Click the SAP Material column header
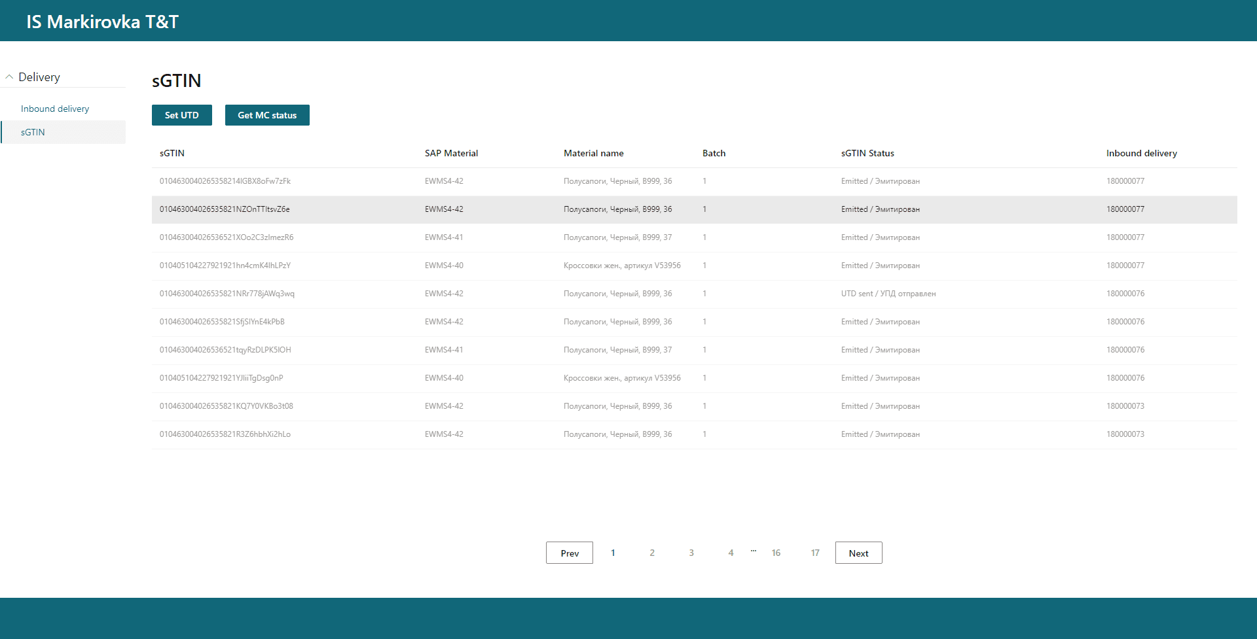This screenshot has height=639, width=1257. point(451,153)
